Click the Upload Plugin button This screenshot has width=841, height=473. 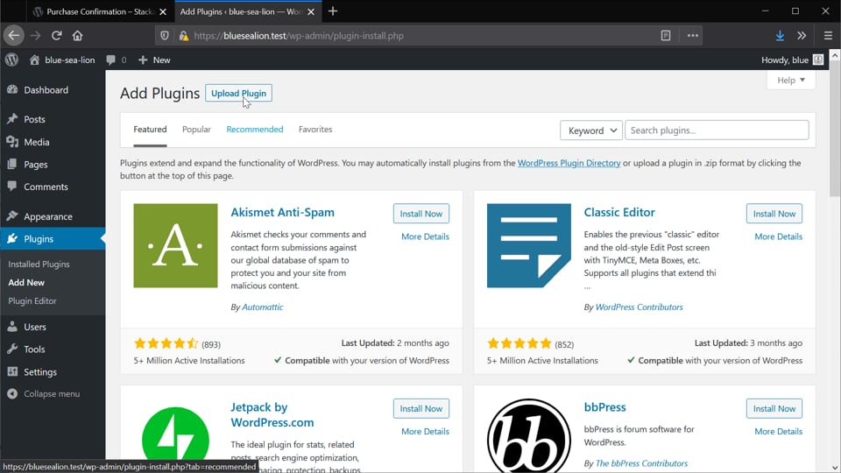[x=238, y=93]
